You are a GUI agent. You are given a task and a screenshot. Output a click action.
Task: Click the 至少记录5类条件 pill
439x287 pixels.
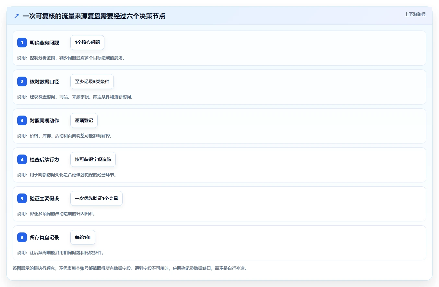[92, 81]
